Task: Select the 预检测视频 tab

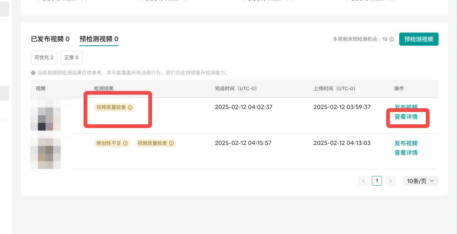Action: coord(99,39)
